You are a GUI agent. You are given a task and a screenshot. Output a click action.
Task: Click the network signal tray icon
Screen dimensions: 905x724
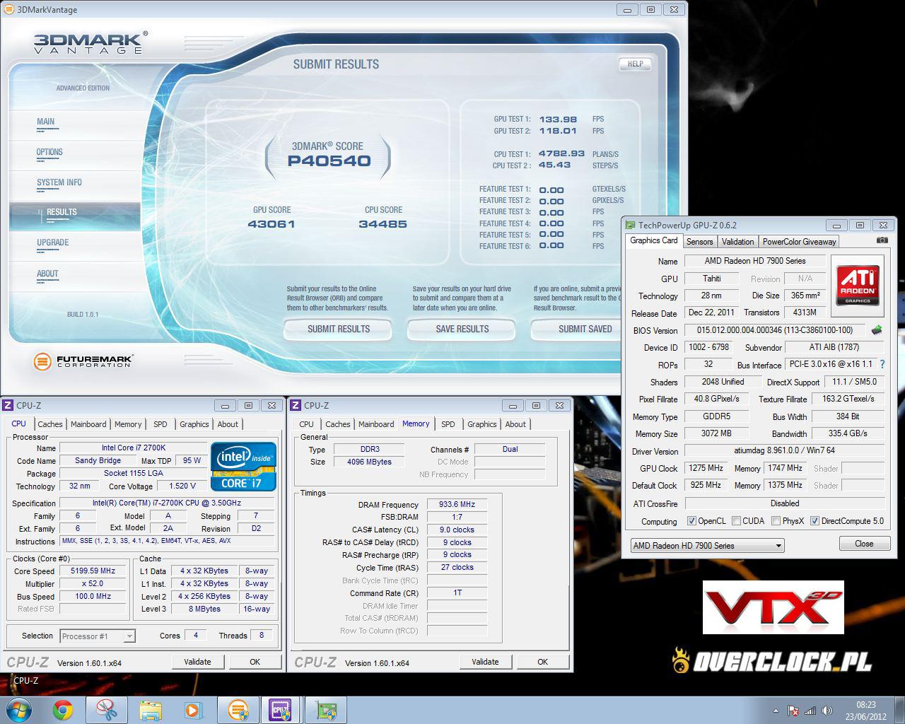click(810, 711)
